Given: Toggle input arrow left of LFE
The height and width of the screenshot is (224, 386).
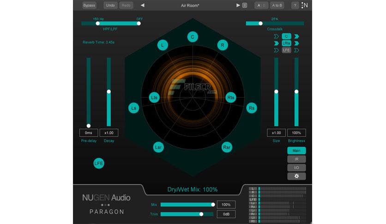Looking at the screenshot, I should [276, 50].
